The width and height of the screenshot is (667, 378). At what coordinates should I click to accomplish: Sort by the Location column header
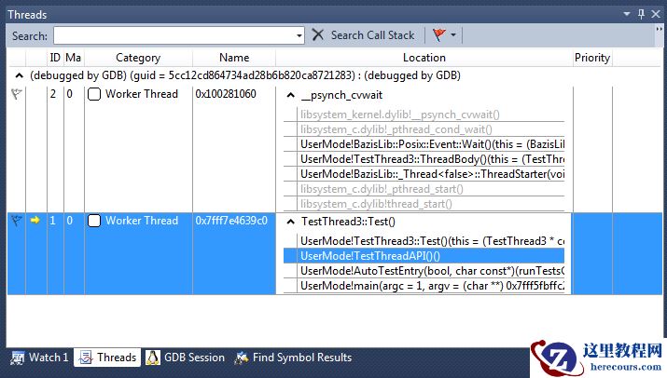(x=424, y=58)
